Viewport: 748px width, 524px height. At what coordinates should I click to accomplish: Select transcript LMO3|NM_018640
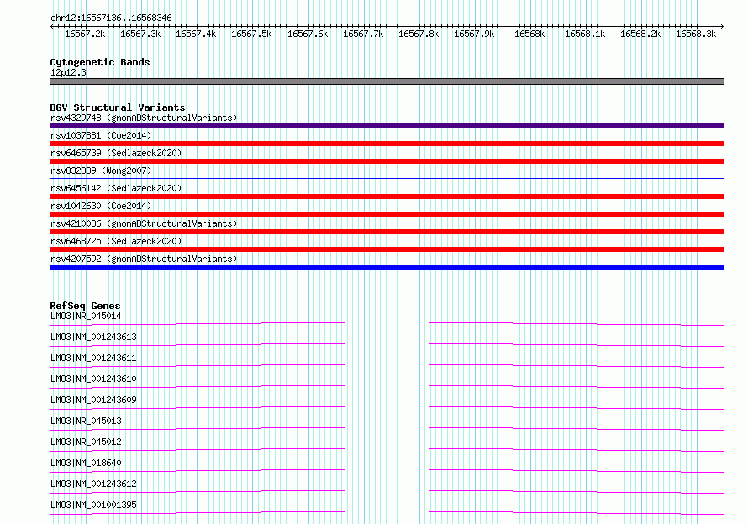coord(86,463)
